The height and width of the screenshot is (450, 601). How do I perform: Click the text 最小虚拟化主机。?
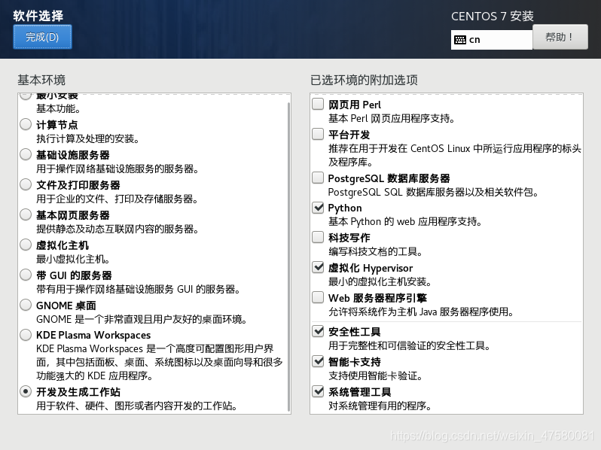[73, 260]
